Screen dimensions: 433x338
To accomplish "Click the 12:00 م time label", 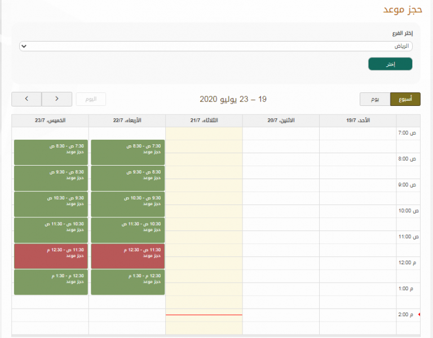I will (x=407, y=263).
